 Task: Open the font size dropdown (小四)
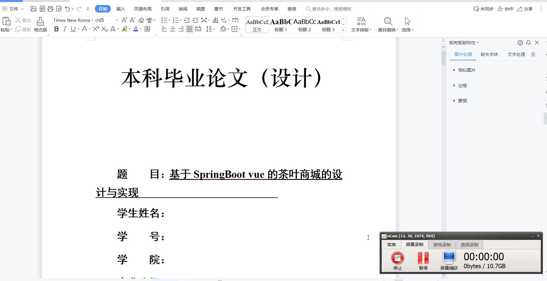coord(117,20)
